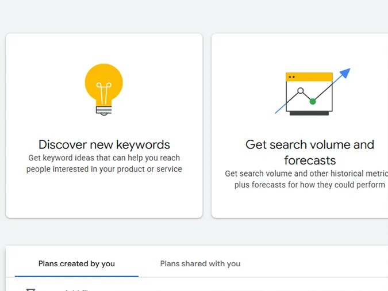Open the Discover new keywords heading

104,144
